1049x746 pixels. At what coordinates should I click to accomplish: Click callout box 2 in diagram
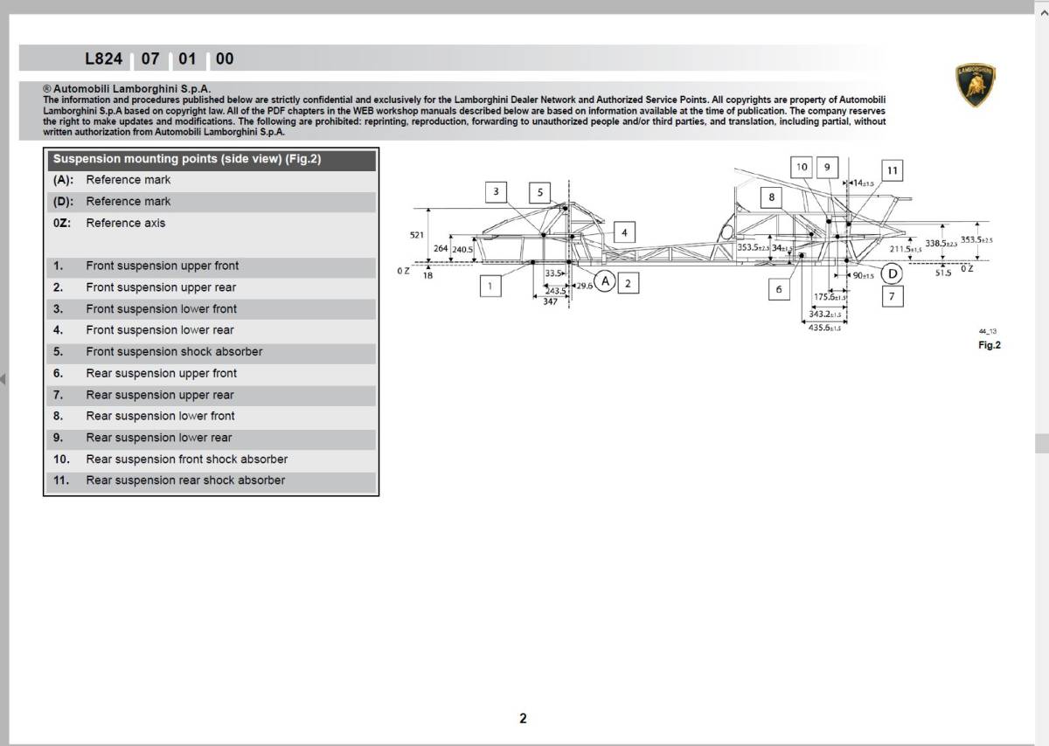627,283
